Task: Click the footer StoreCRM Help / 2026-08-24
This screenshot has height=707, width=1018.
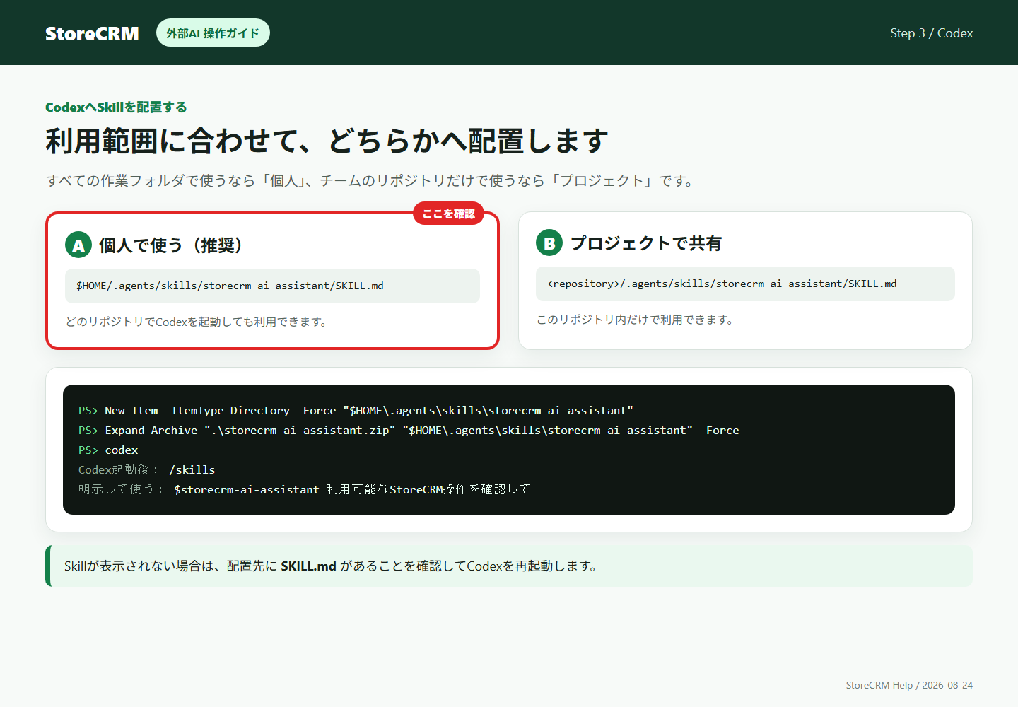Action: (x=909, y=685)
